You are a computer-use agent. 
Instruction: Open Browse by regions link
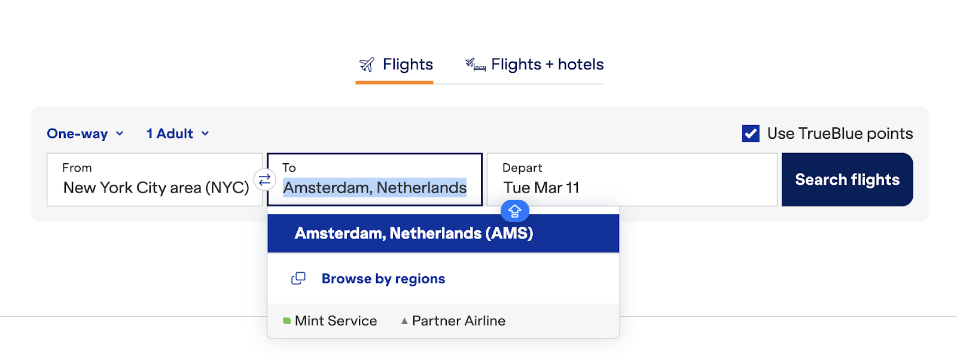point(383,279)
